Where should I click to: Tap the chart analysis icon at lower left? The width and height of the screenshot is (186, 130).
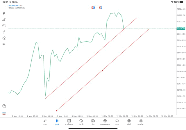4,106
